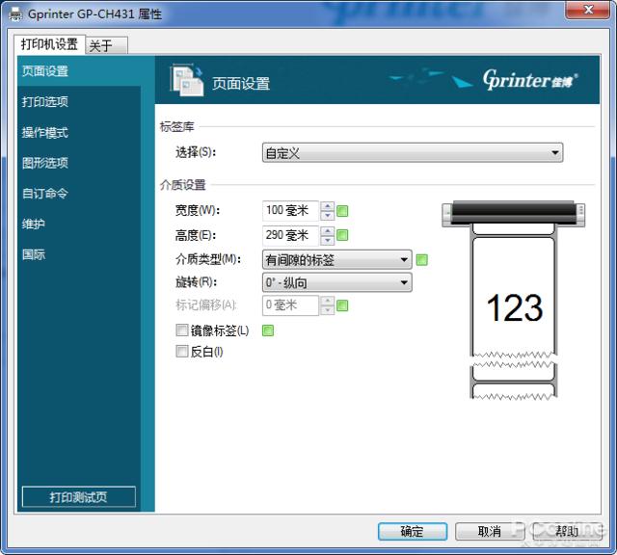Select 打印选项 in the sidebar
The image size is (617, 555).
point(79,102)
